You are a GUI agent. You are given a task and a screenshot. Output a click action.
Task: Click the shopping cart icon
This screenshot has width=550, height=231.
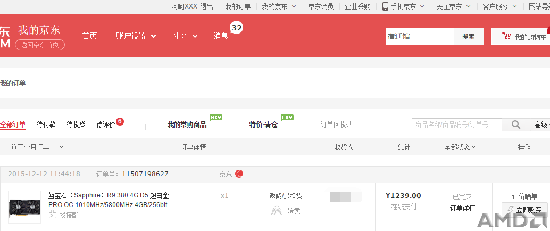[x=506, y=36]
